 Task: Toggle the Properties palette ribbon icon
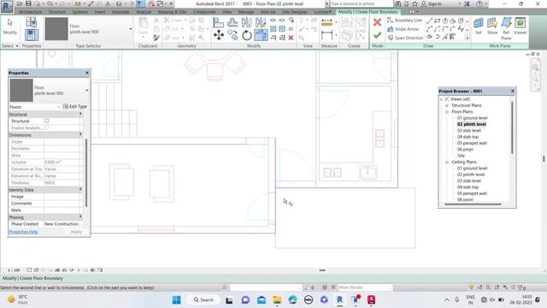31,35
